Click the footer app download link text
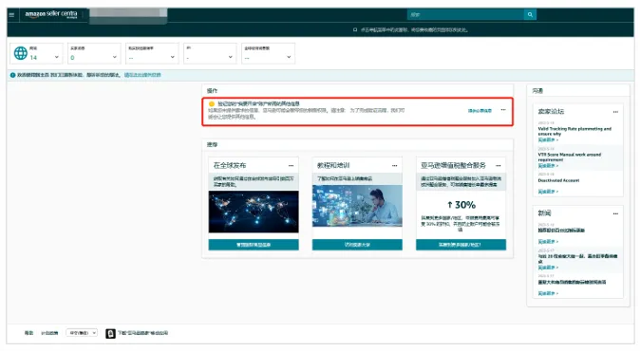The width and height of the screenshot is (640, 351). click(142, 333)
